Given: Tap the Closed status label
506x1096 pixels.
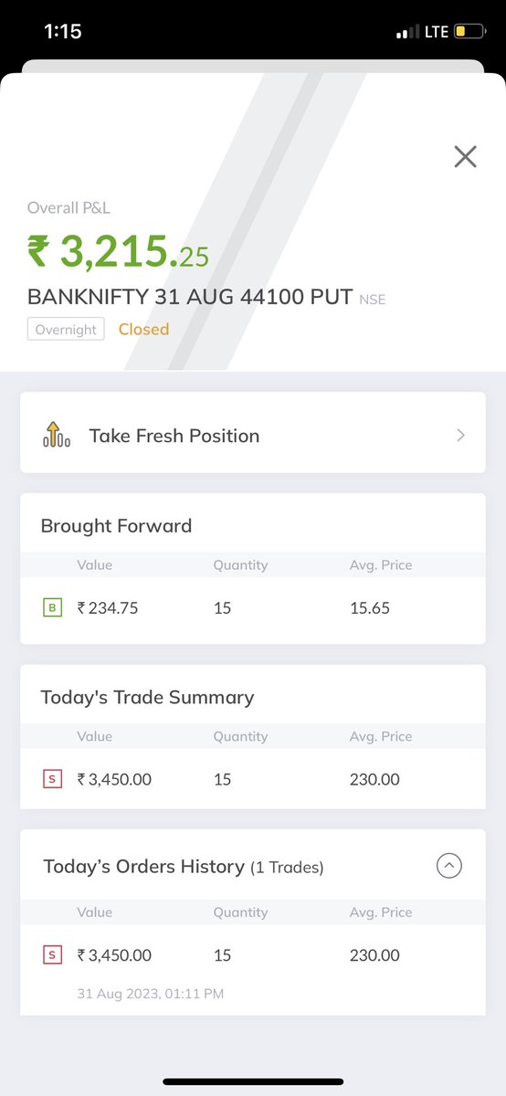Looking at the screenshot, I should click(x=143, y=329).
